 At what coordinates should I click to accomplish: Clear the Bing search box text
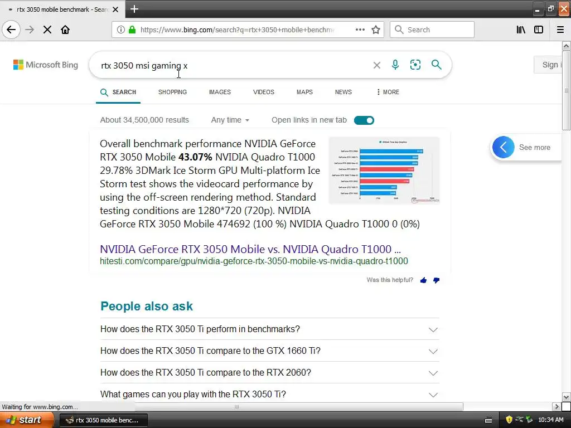click(x=377, y=65)
